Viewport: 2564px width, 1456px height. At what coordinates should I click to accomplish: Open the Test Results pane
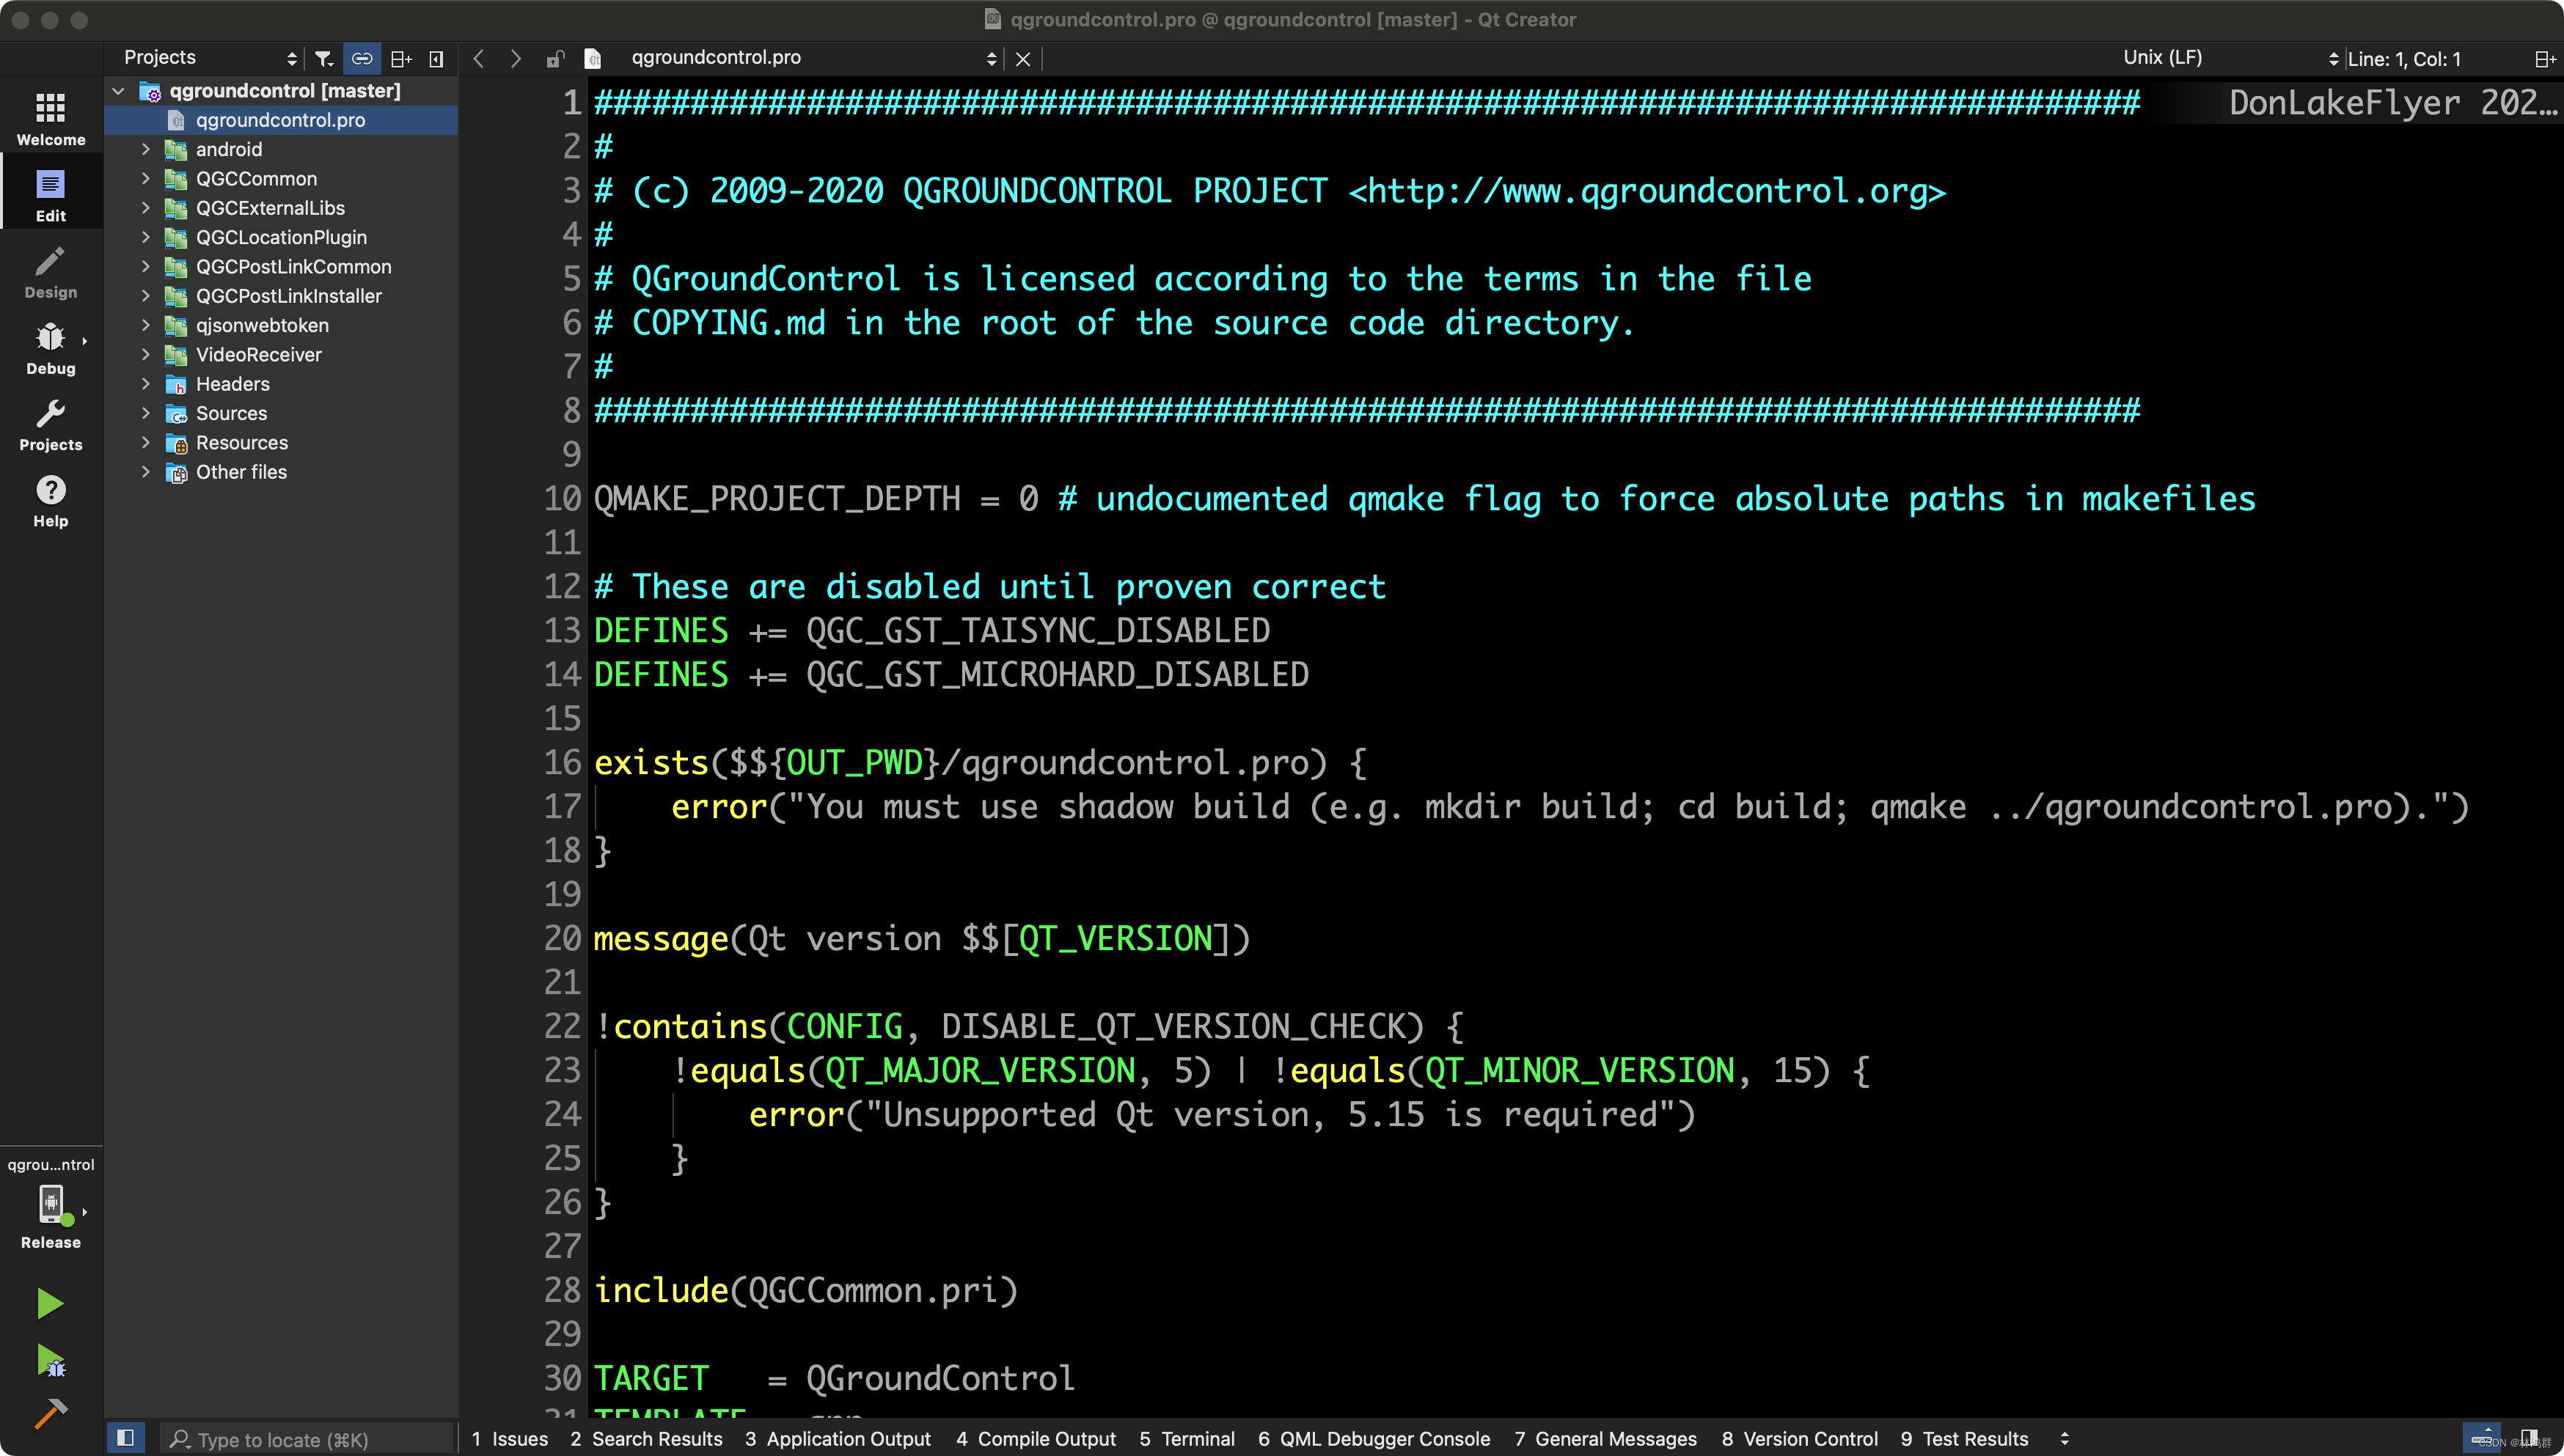pyautogui.click(x=1965, y=1438)
